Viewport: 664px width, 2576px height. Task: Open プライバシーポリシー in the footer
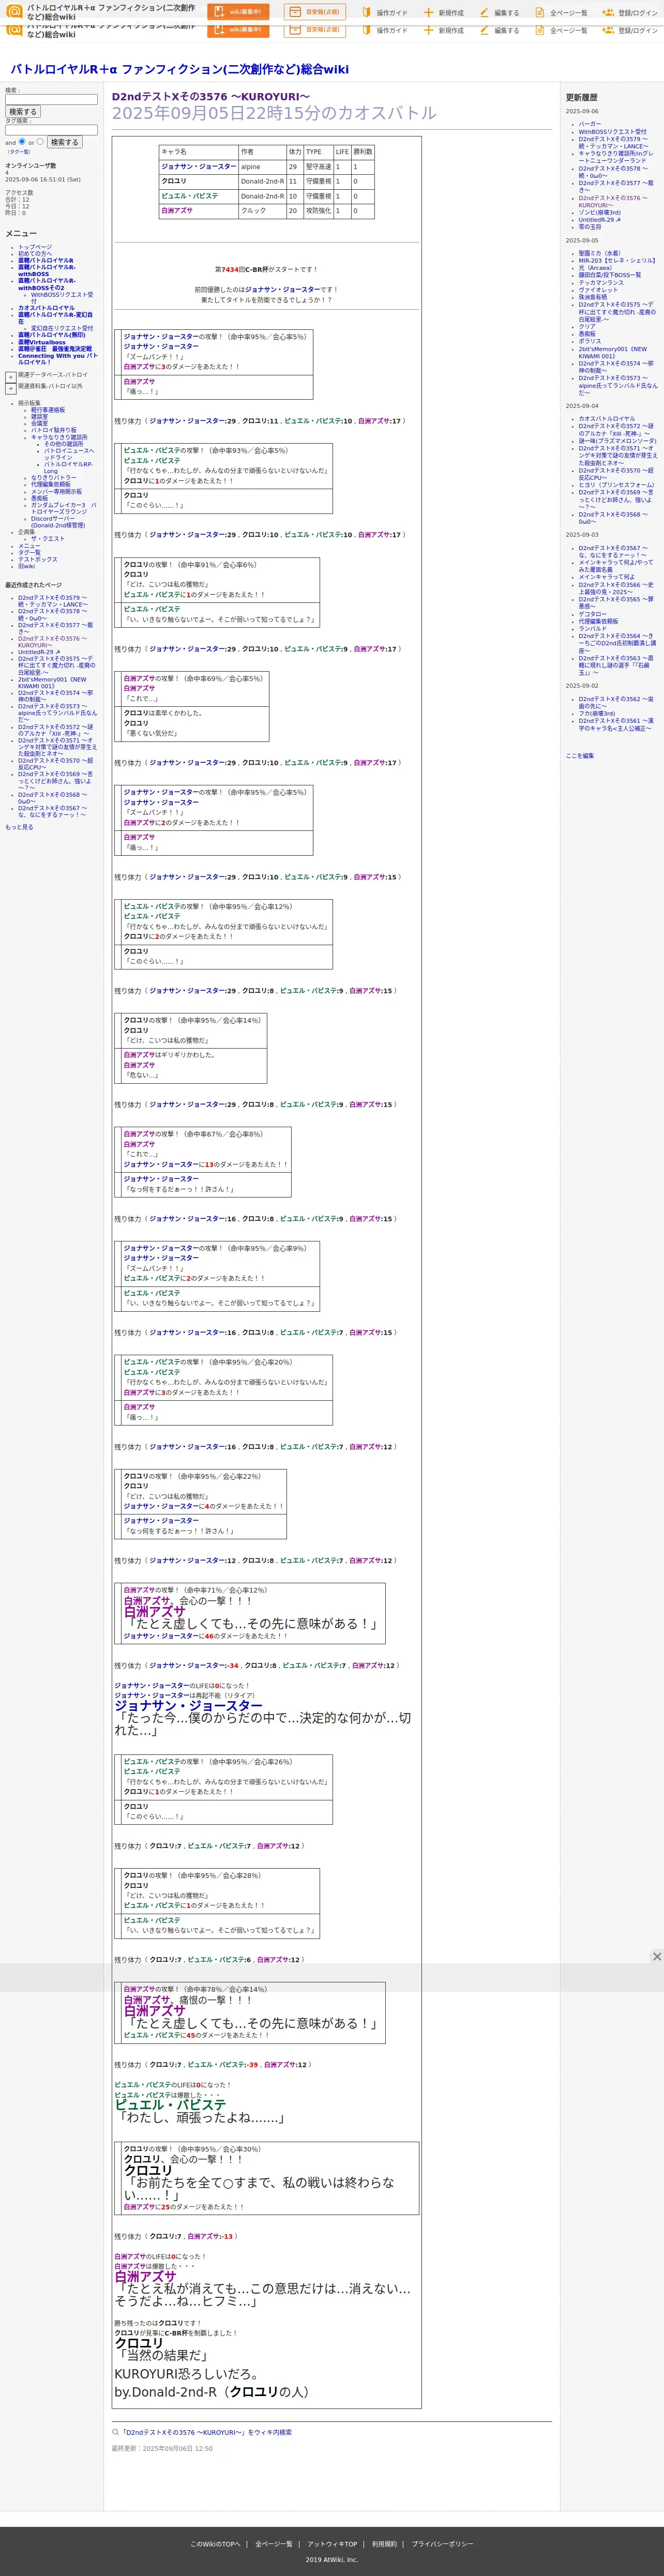442,2543
